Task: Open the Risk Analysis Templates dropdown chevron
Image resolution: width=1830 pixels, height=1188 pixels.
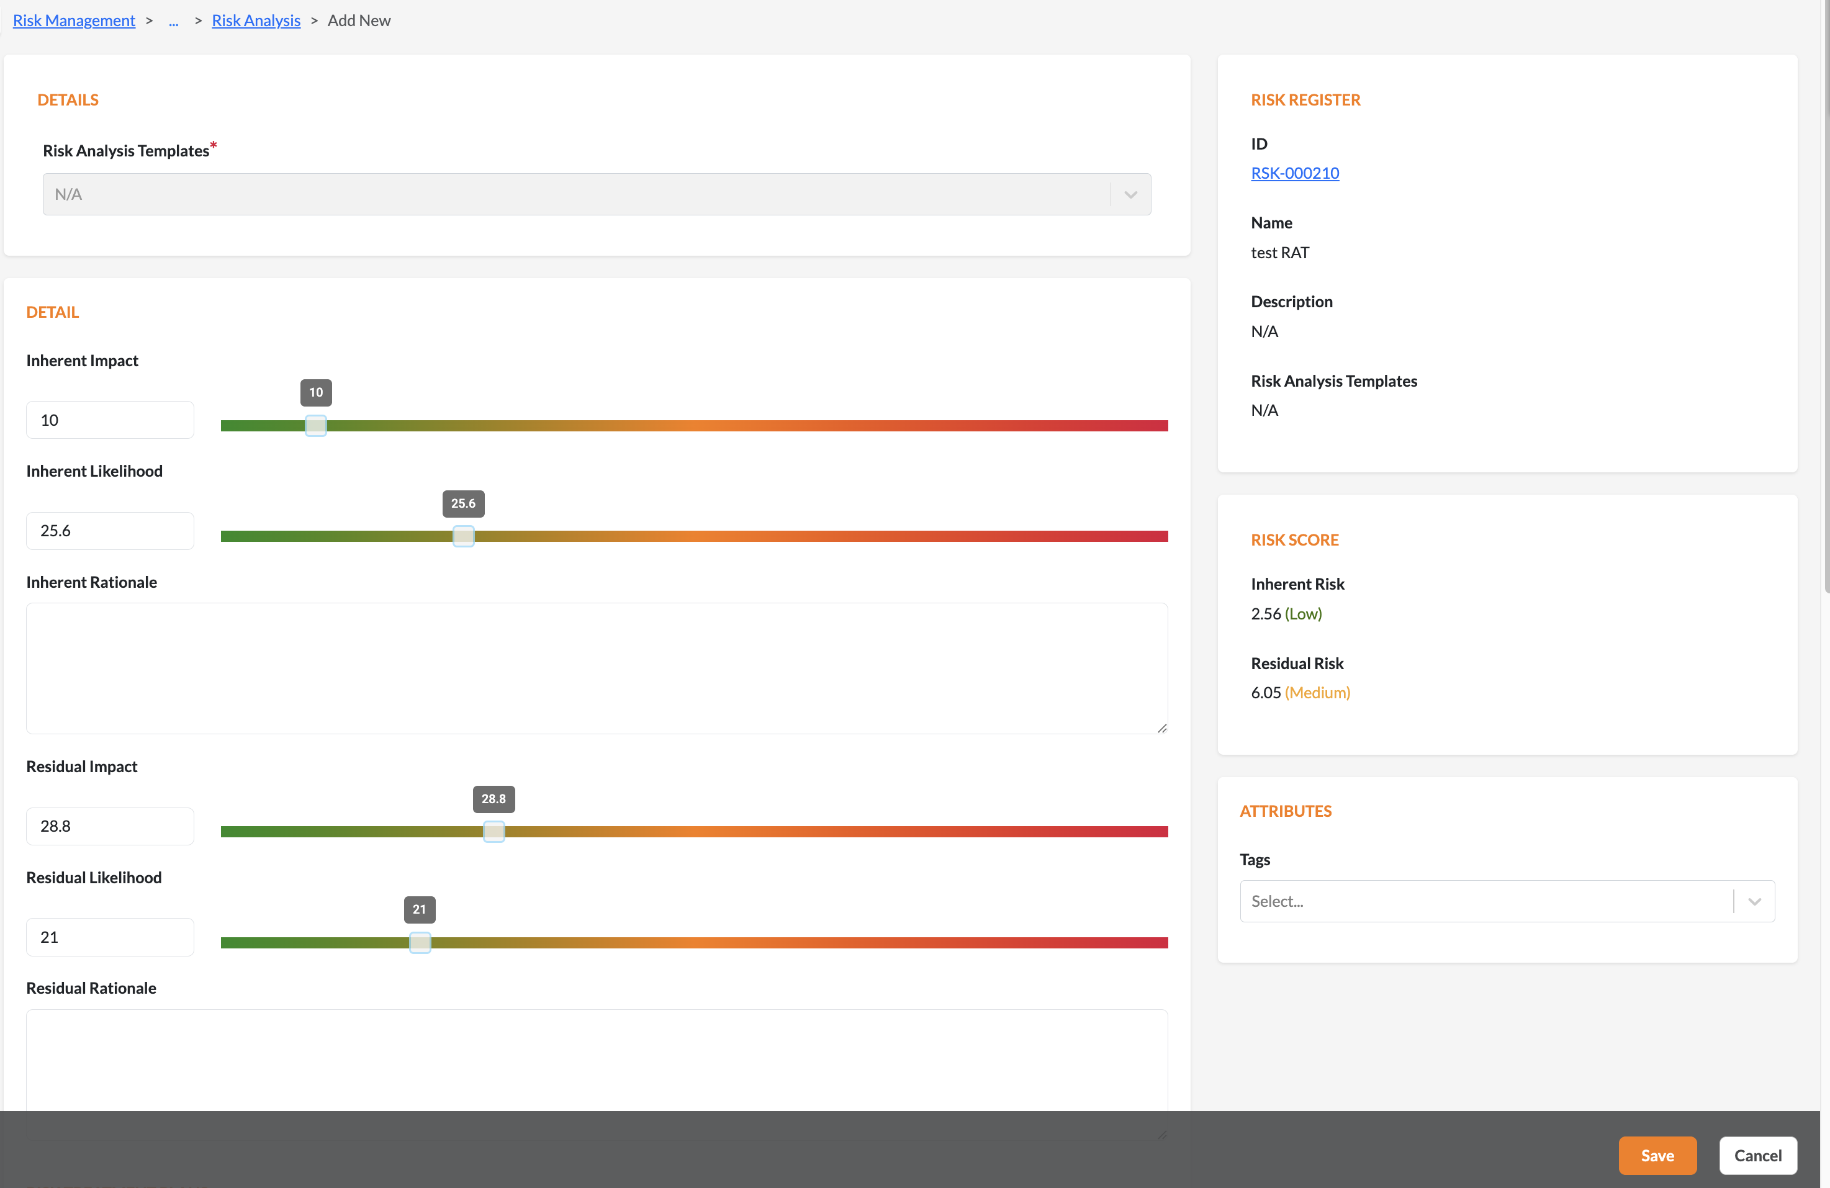Action: [1130, 194]
